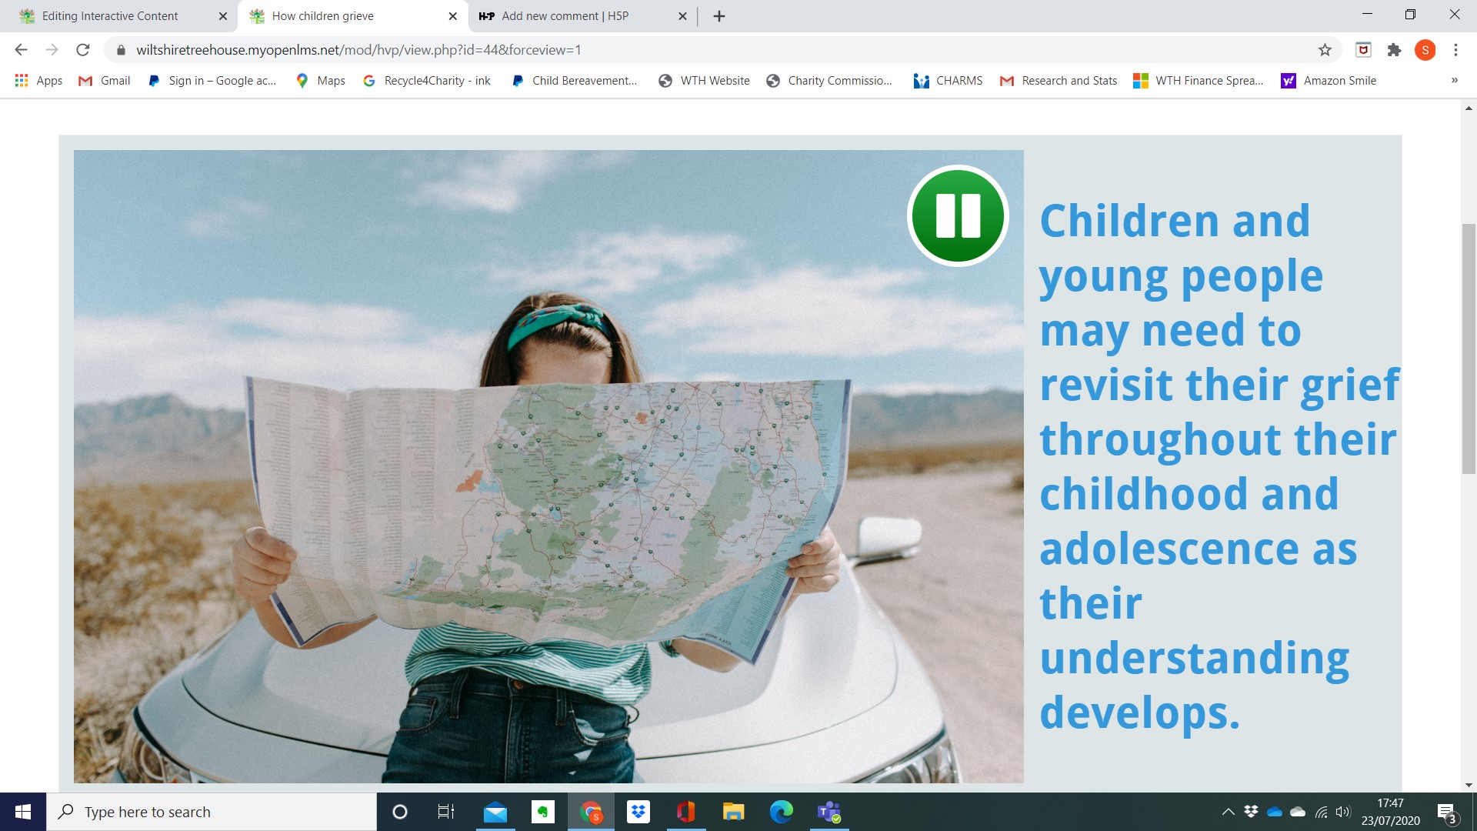Open a new browser tab
1477x831 pixels.
pos(719,16)
